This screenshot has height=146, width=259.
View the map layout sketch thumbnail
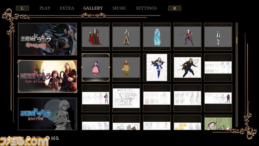[x=126, y=98]
